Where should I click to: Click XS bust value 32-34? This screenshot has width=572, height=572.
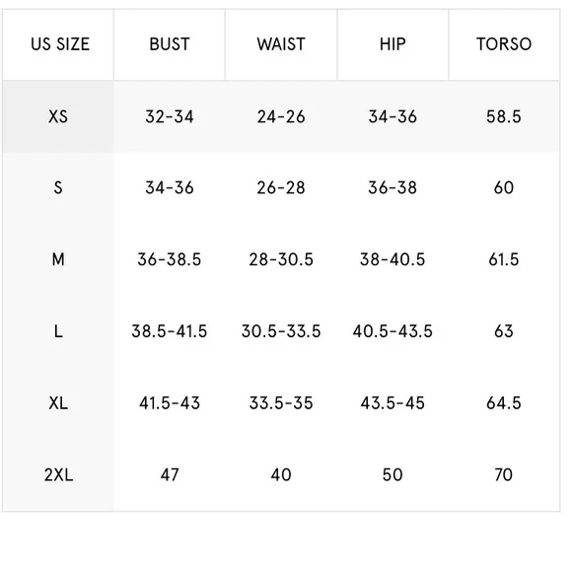pyautogui.click(x=170, y=116)
